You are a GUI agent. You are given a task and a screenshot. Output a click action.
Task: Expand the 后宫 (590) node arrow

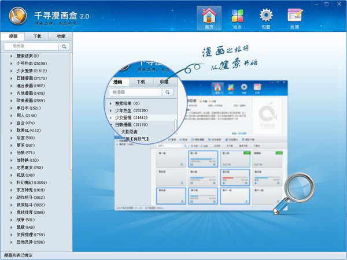[x=12, y=138]
